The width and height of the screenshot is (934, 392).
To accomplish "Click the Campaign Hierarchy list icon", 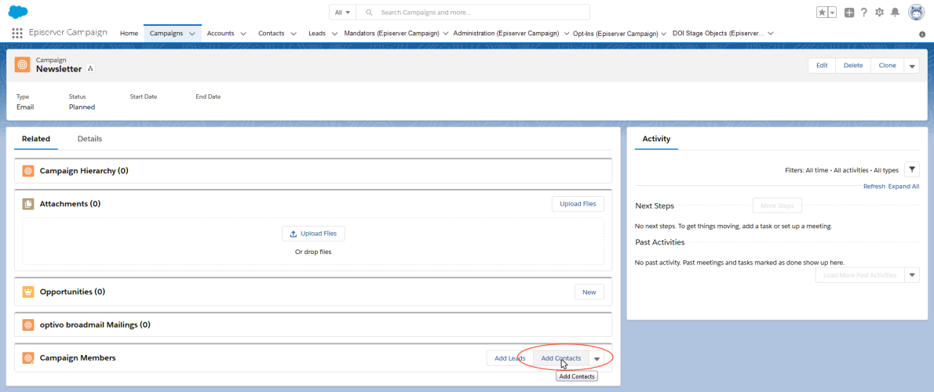I will [28, 171].
